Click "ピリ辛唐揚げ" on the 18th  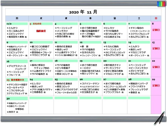tap(63, 68)
